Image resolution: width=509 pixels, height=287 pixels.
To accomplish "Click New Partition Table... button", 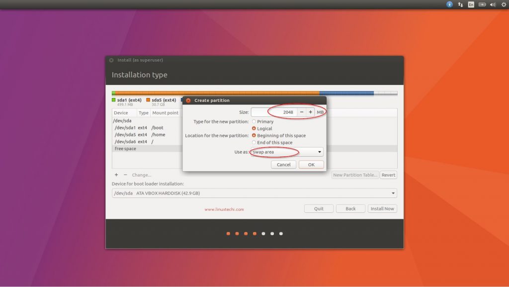I will tap(355, 175).
